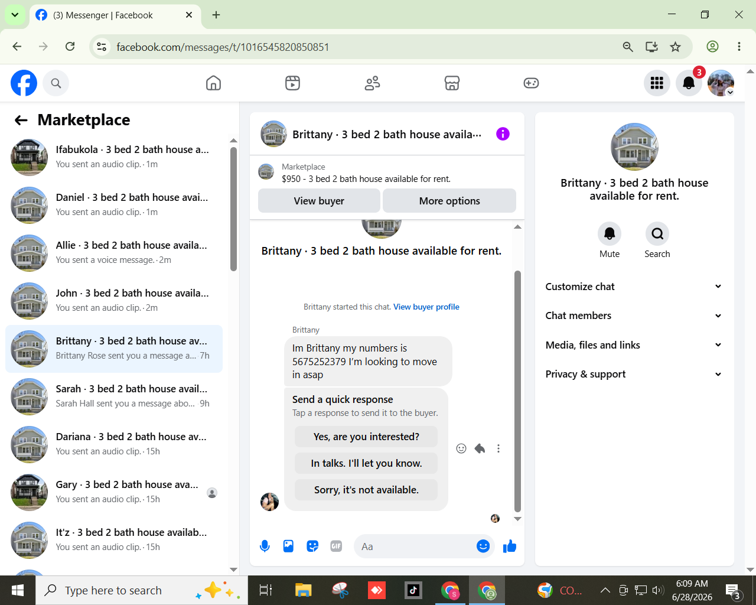Open the Daniel conversation
756x605 pixels.
(114, 205)
